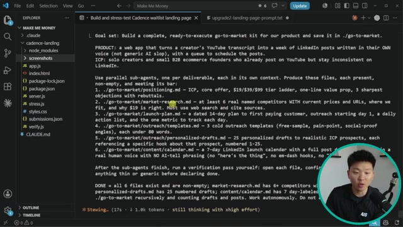This screenshot has width=403, height=227.
Task: Click the plus new session icon
Action: pos(363,18)
